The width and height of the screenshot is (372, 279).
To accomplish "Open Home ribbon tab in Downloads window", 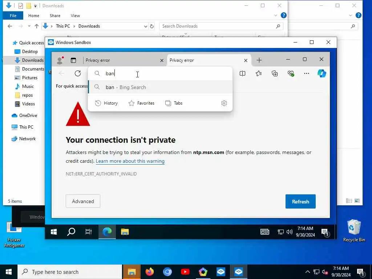I will click(34, 16).
